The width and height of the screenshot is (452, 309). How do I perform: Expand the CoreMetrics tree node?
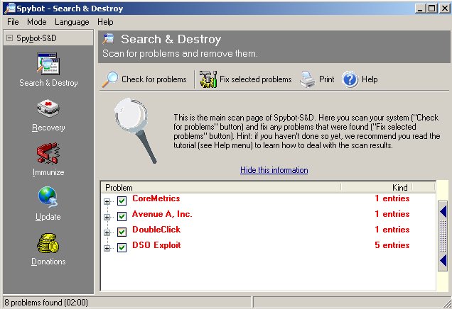(107, 201)
